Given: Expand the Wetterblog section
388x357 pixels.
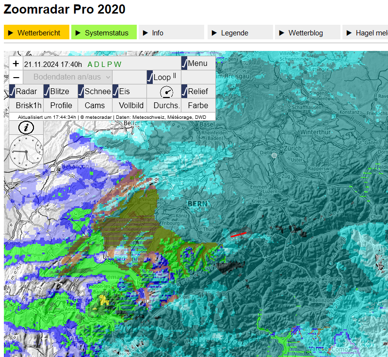Looking at the screenshot, I should (x=307, y=32).
